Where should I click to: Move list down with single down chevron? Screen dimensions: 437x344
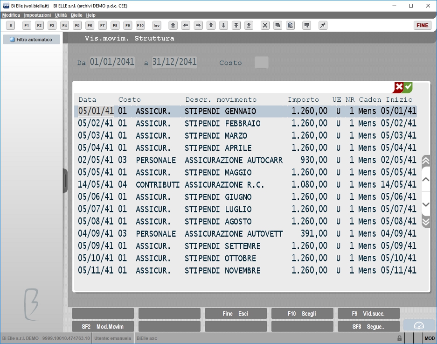[x=426, y=204]
